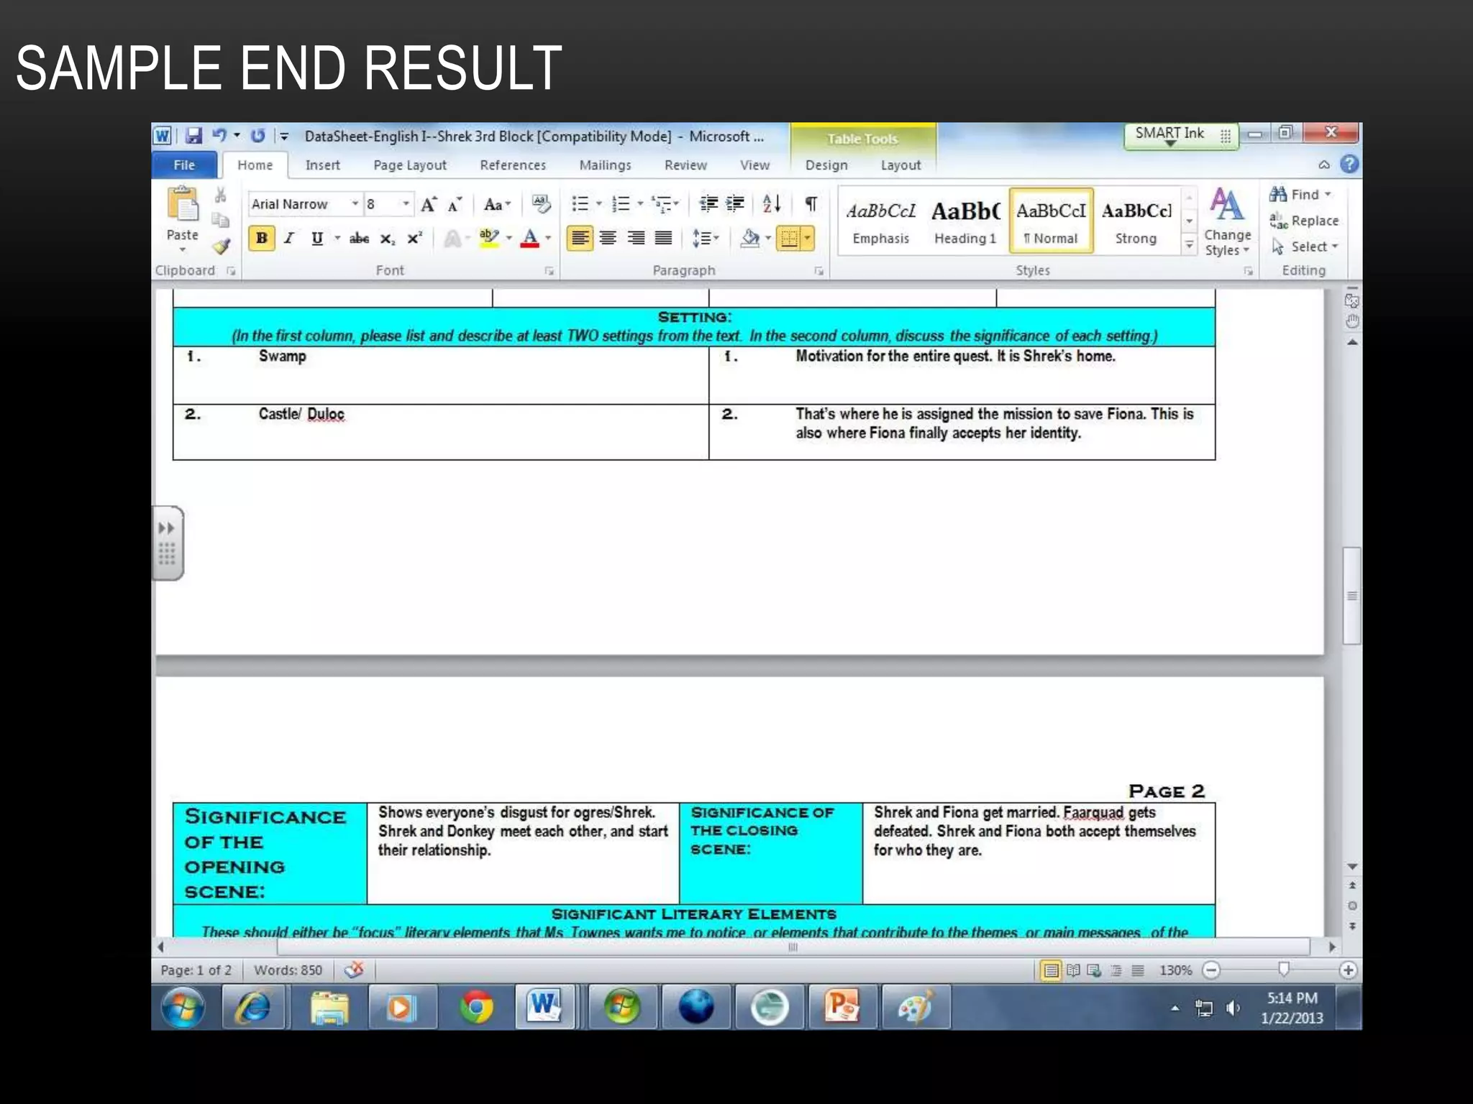Image resolution: width=1473 pixels, height=1104 pixels.
Task: Expand the font size dropdown
Action: click(406, 204)
